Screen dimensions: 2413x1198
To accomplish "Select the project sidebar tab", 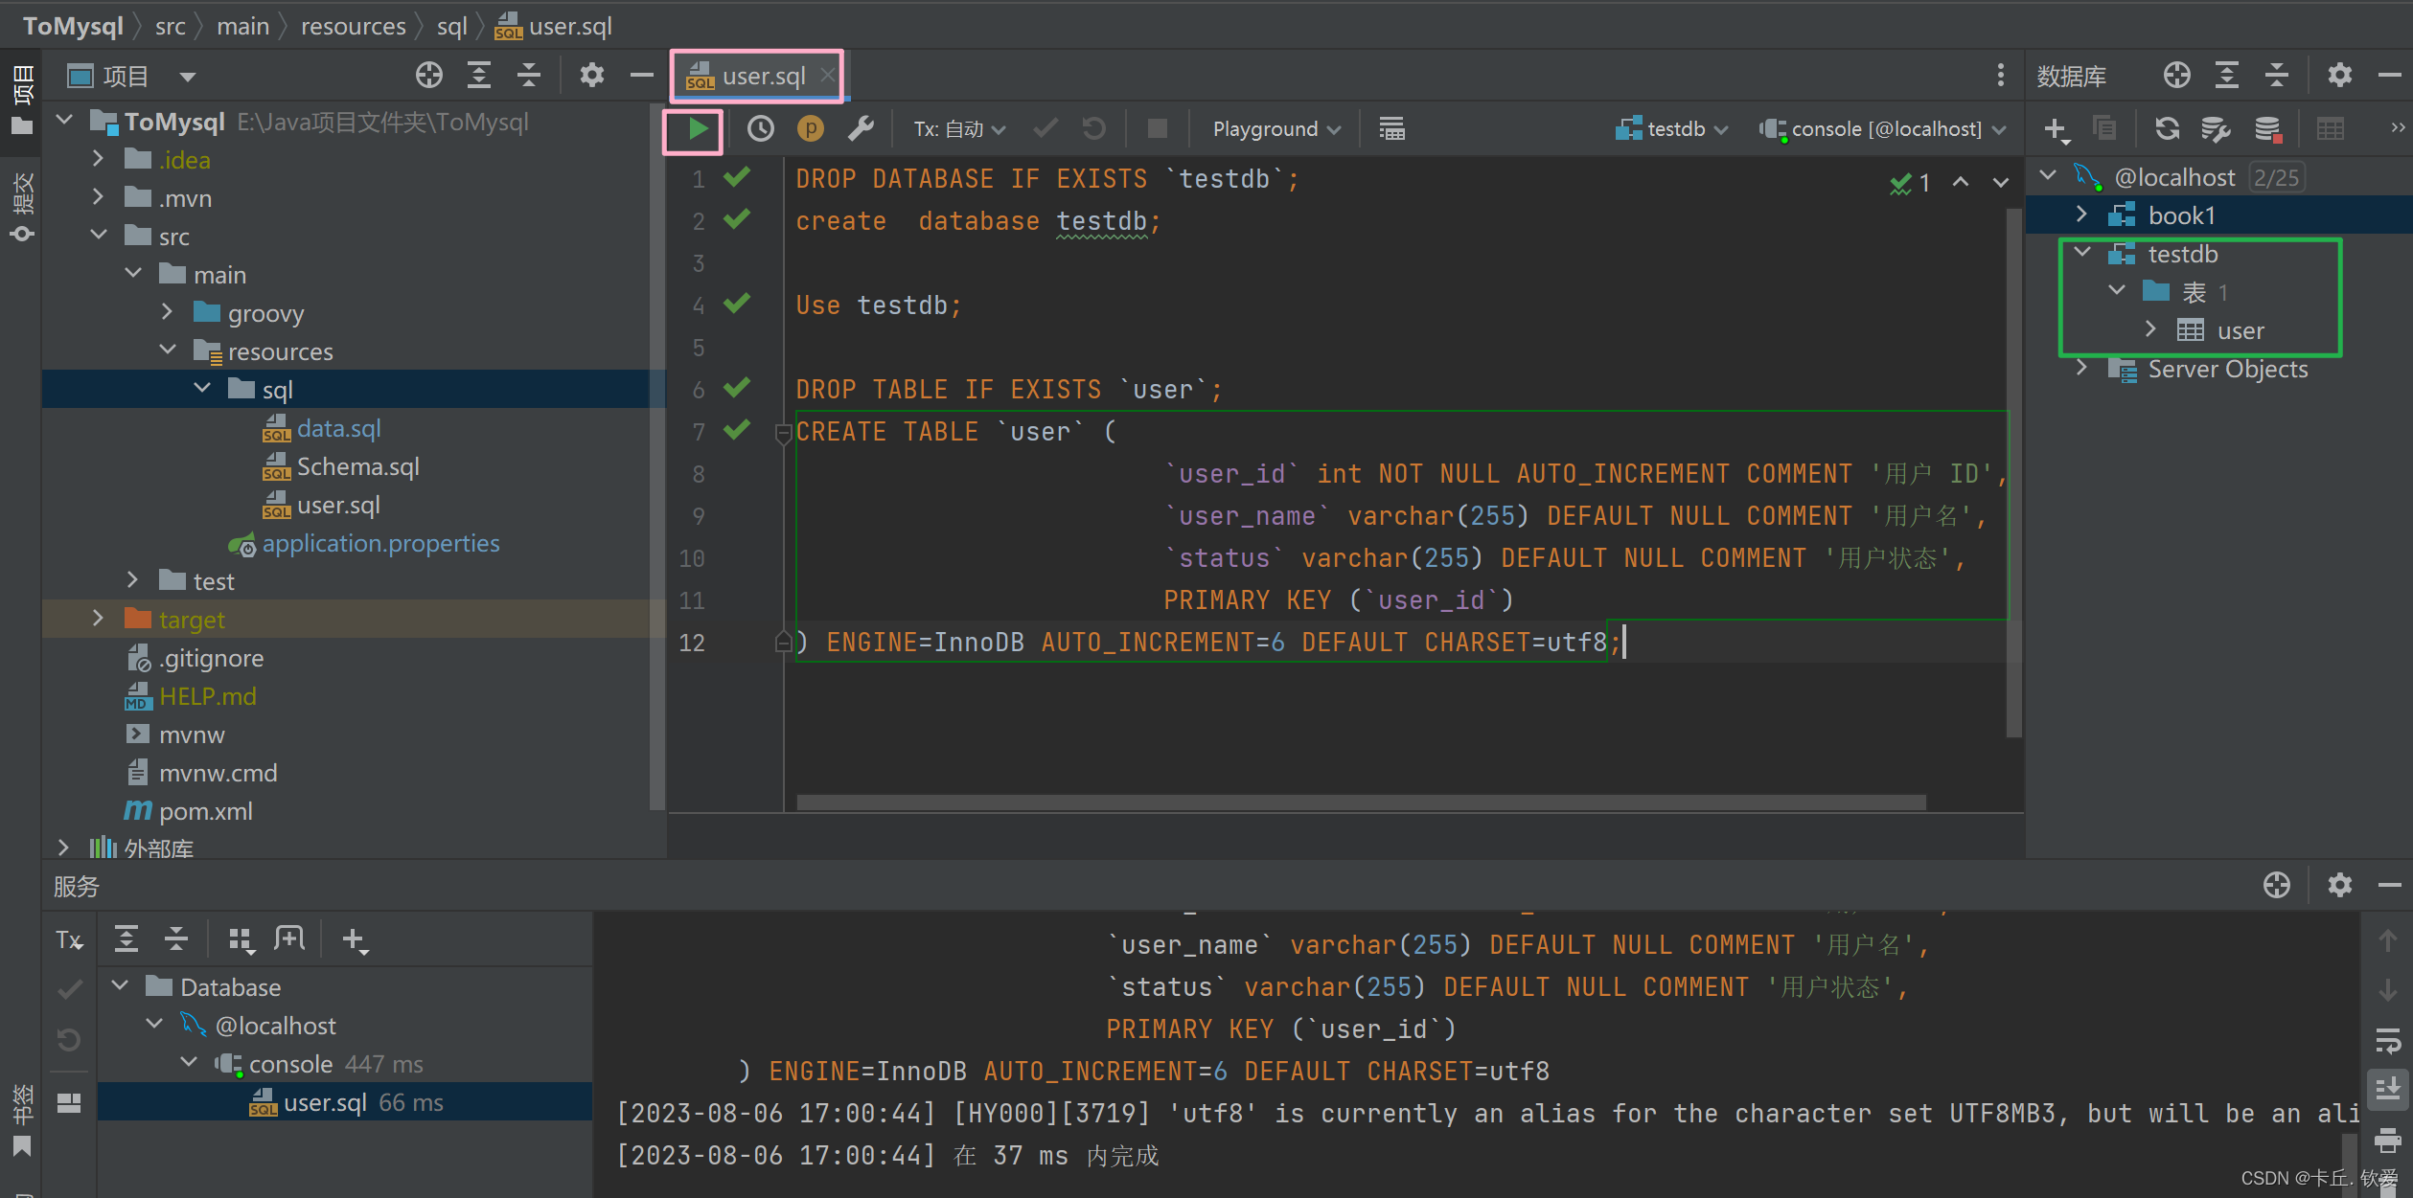I will click(21, 96).
